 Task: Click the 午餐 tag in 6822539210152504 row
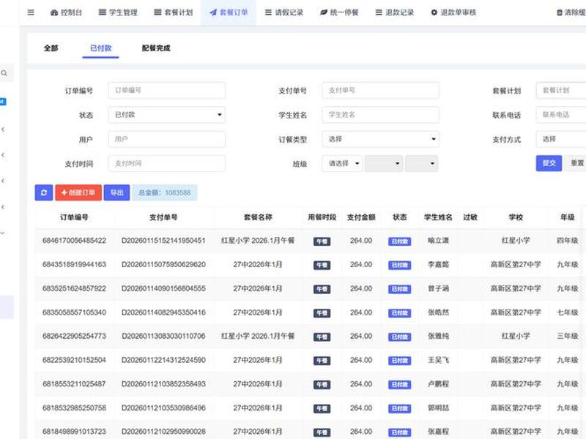click(x=322, y=361)
